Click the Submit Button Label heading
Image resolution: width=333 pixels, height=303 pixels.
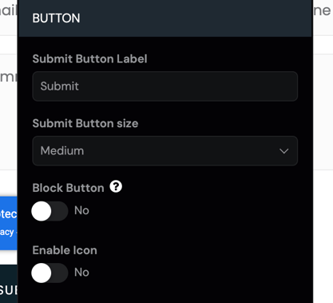(89, 59)
